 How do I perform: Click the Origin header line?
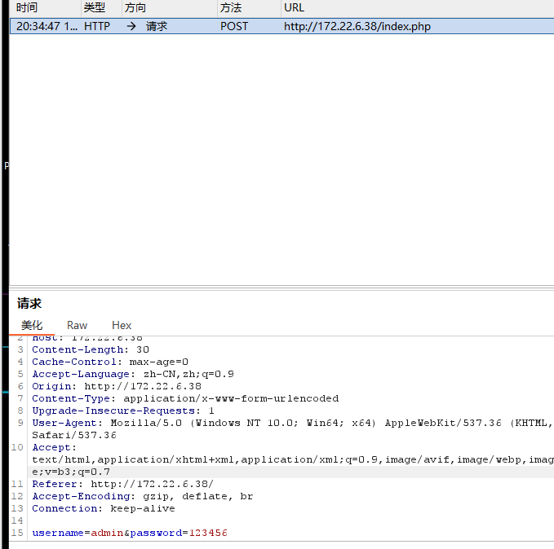[x=117, y=386]
